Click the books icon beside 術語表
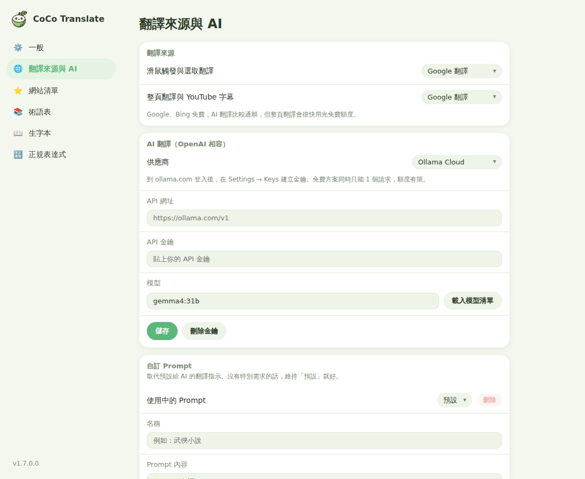This screenshot has height=479, width=585. [18, 112]
